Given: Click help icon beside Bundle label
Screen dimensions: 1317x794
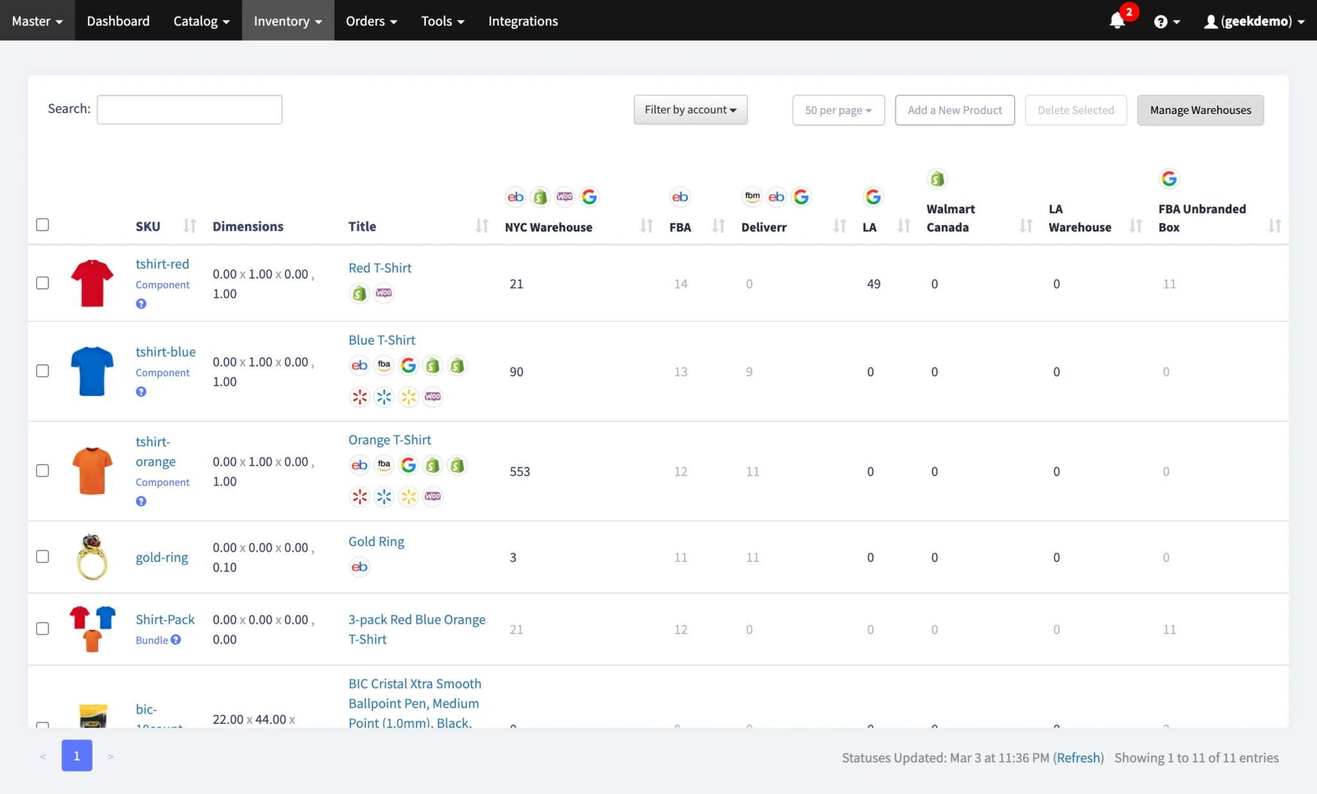Looking at the screenshot, I should click(x=176, y=640).
